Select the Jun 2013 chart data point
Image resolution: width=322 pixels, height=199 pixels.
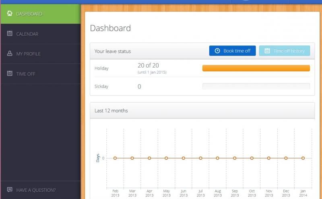tap(184, 158)
